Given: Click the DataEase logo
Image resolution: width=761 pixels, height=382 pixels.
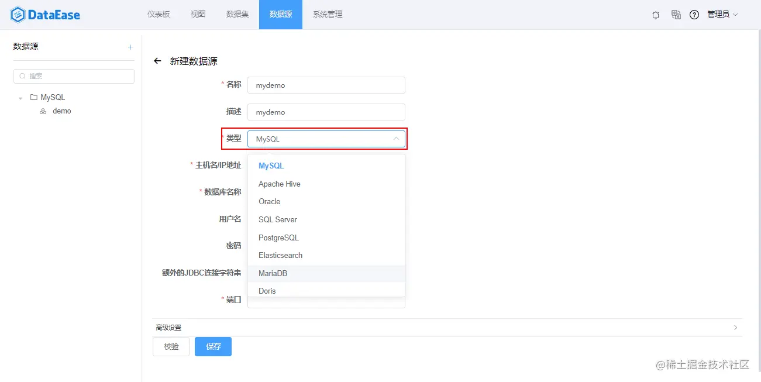Looking at the screenshot, I should point(45,15).
